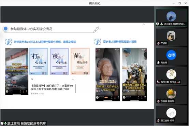189x126 pixels.
Task: Maximize the 腾讯会议 window
Action: pyautogui.click(x=179, y=3)
